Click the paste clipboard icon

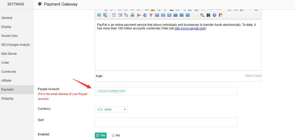click(x=220, y=15)
